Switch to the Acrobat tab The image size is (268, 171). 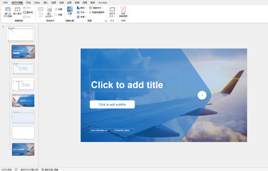[x=103, y=2]
